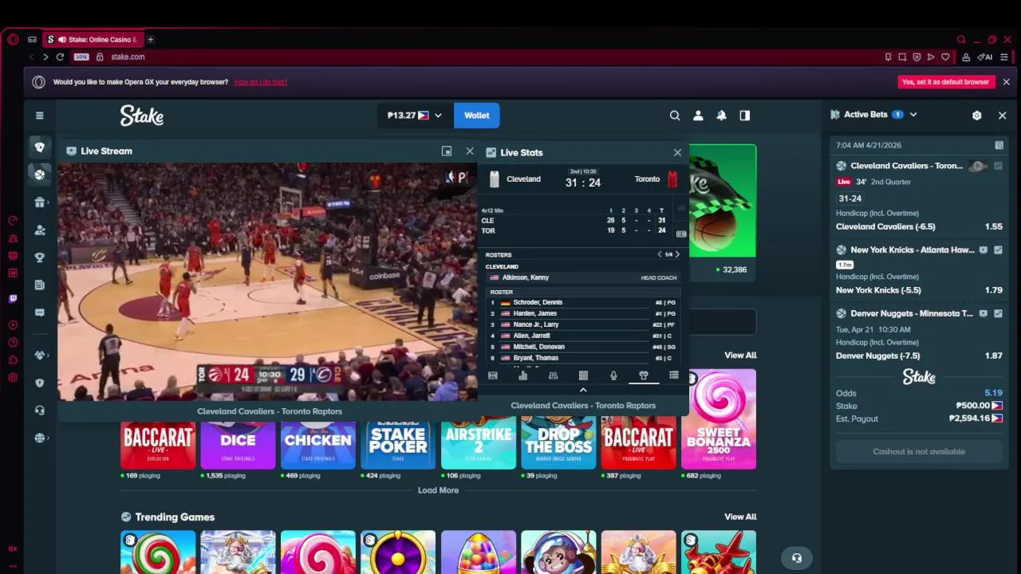Click the Stake logo in header
Image resolution: width=1021 pixels, height=574 pixels.
coord(142,116)
